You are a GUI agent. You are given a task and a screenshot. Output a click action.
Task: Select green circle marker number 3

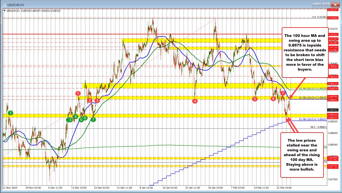coord(70,120)
